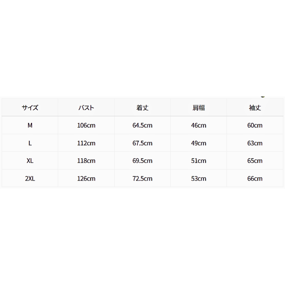Select the M size row label
The width and height of the screenshot is (285, 285).
30,125
